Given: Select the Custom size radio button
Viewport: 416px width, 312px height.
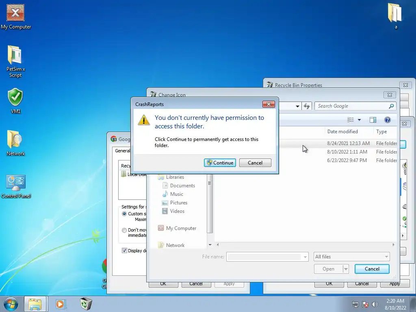Looking at the screenshot, I should (124, 214).
